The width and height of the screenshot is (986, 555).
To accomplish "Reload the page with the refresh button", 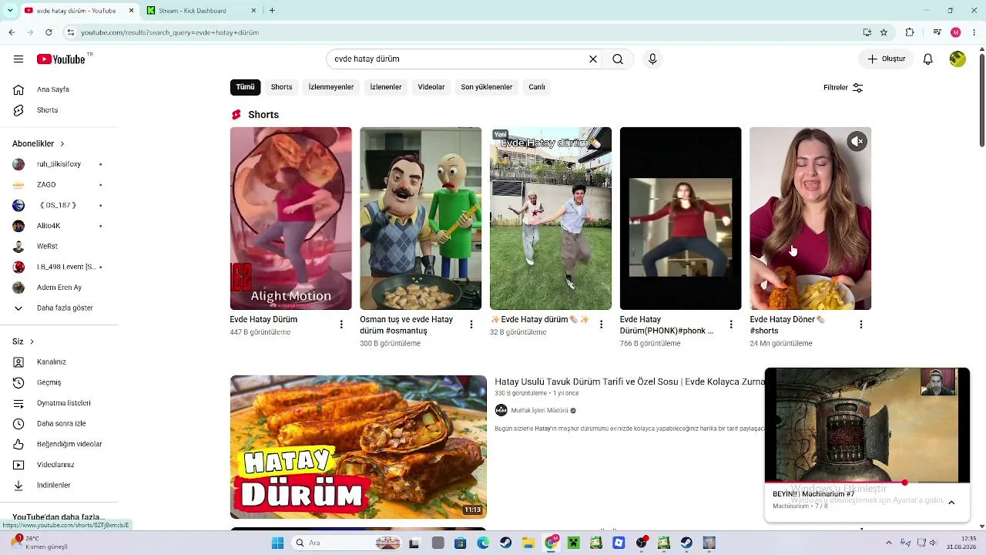I will [x=49, y=32].
